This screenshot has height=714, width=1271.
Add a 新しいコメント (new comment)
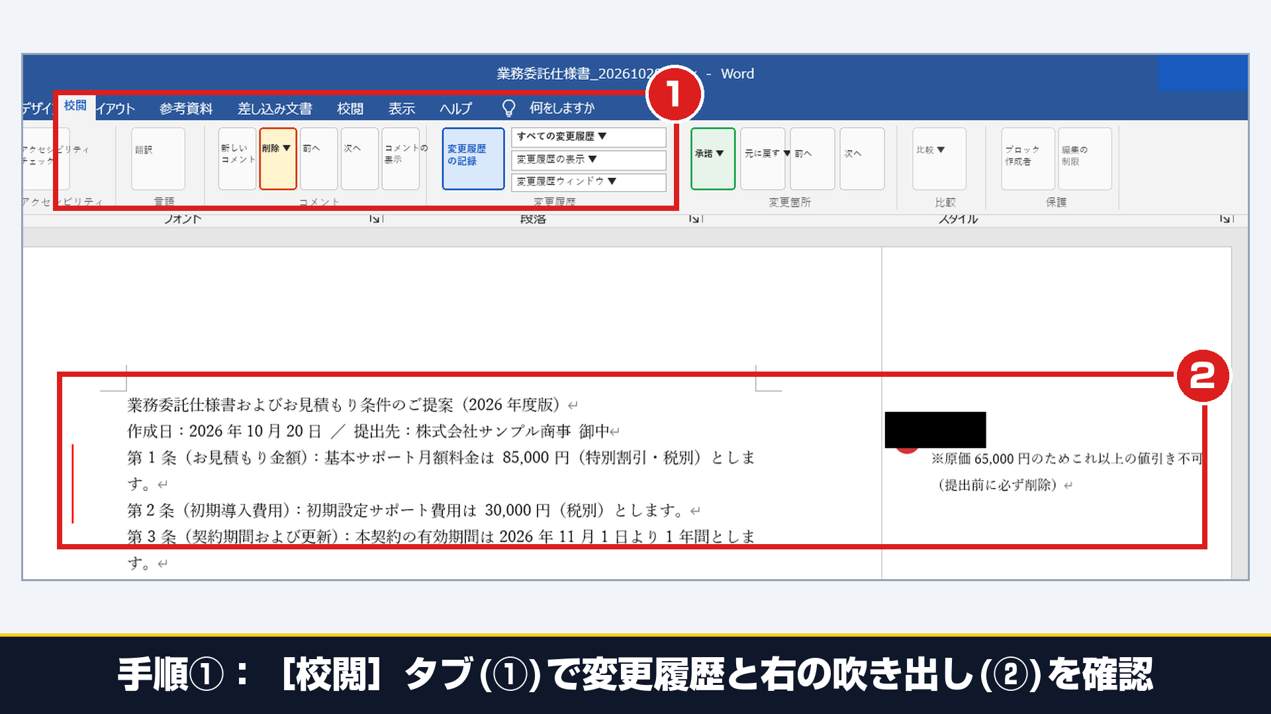(x=238, y=159)
